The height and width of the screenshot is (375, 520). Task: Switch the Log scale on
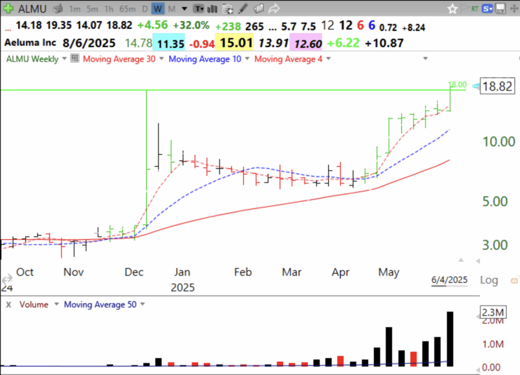point(489,279)
